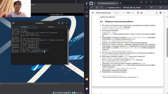This screenshot has height=94, width=168.
Task: Open the browser profile avatar
Action: [87, 3]
